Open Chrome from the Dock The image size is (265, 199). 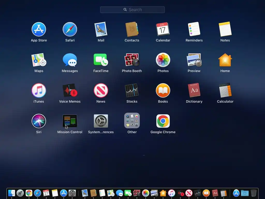pos(29,193)
